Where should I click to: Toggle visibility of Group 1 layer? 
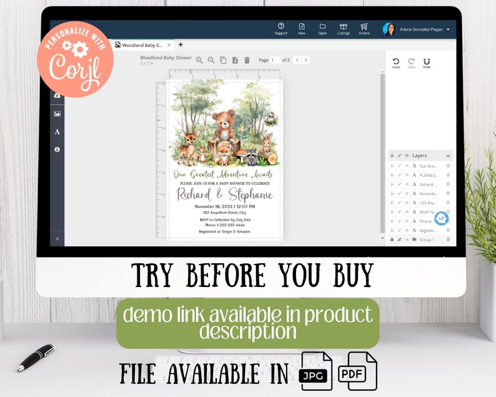pos(407,239)
